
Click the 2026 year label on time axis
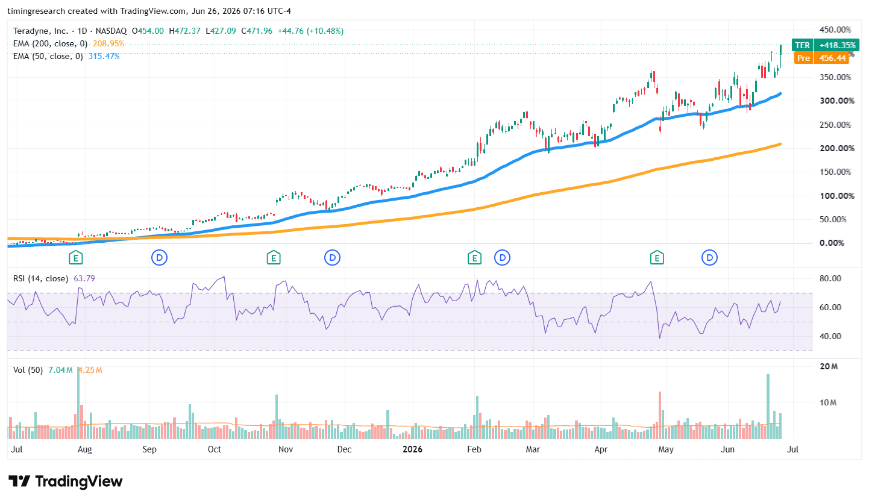[412, 449]
